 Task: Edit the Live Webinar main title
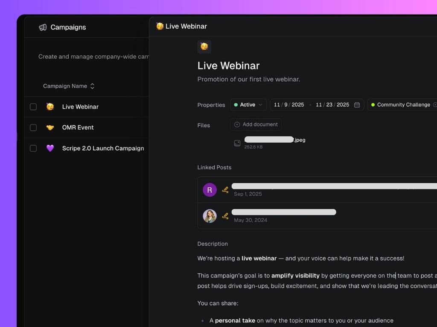click(x=229, y=66)
